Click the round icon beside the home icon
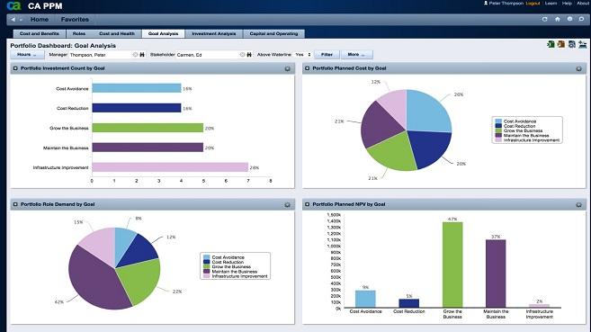Image resolution: width=591 pixels, height=332 pixels. pyautogui.click(x=569, y=19)
